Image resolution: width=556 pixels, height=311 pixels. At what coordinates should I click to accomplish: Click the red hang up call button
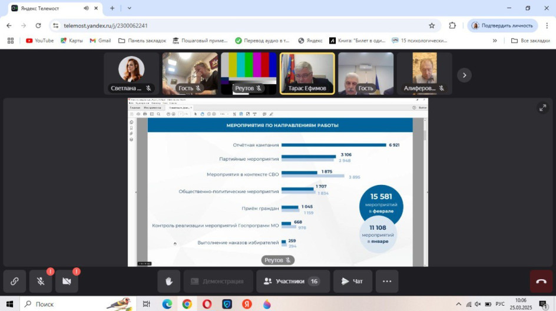pos(541,282)
